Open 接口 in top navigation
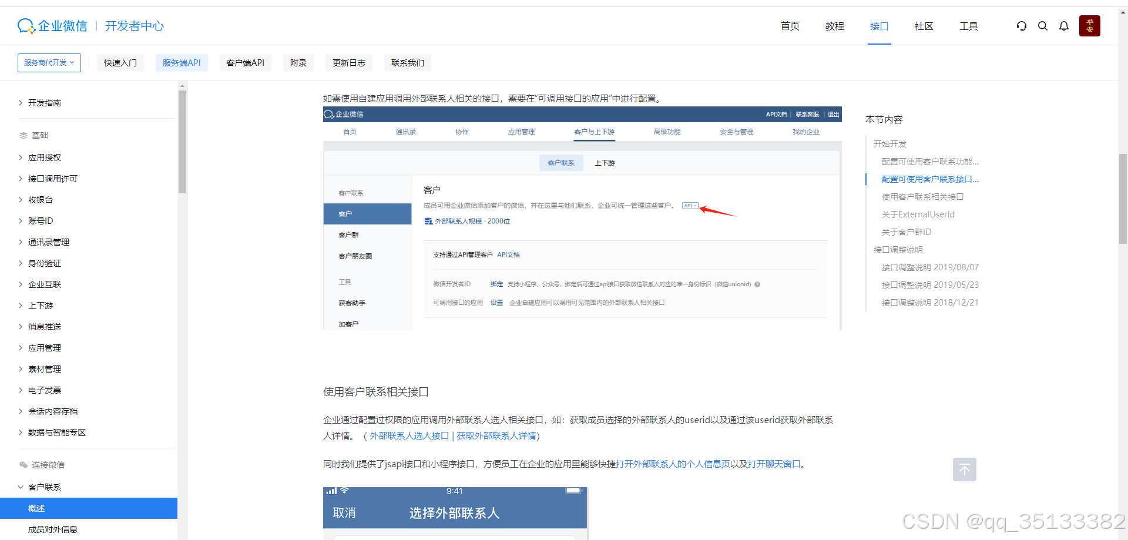The height and width of the screenshot is (540, 1128). point(879,26)
